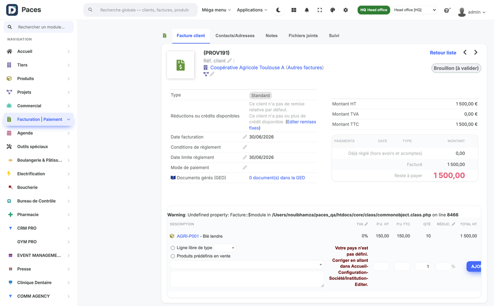Screen dimensions: 494x306
Task: Switch to Notes tab
Action: click(x=272, y=36)
